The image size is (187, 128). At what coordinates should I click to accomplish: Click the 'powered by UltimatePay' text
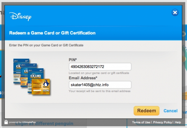tap(21, 122)
